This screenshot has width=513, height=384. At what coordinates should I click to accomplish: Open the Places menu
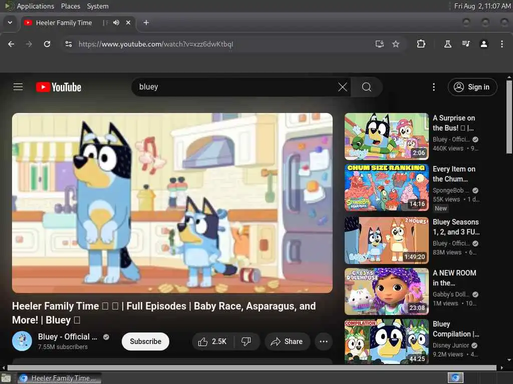click(70, 6)
